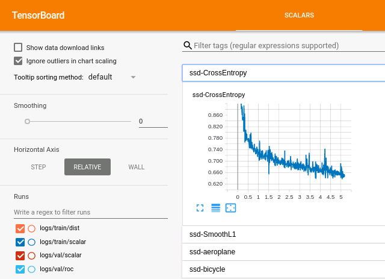Select only the logs/val/scalar run circle
The width and height of the screenshot is (385, 279).
tap(32, 255)
